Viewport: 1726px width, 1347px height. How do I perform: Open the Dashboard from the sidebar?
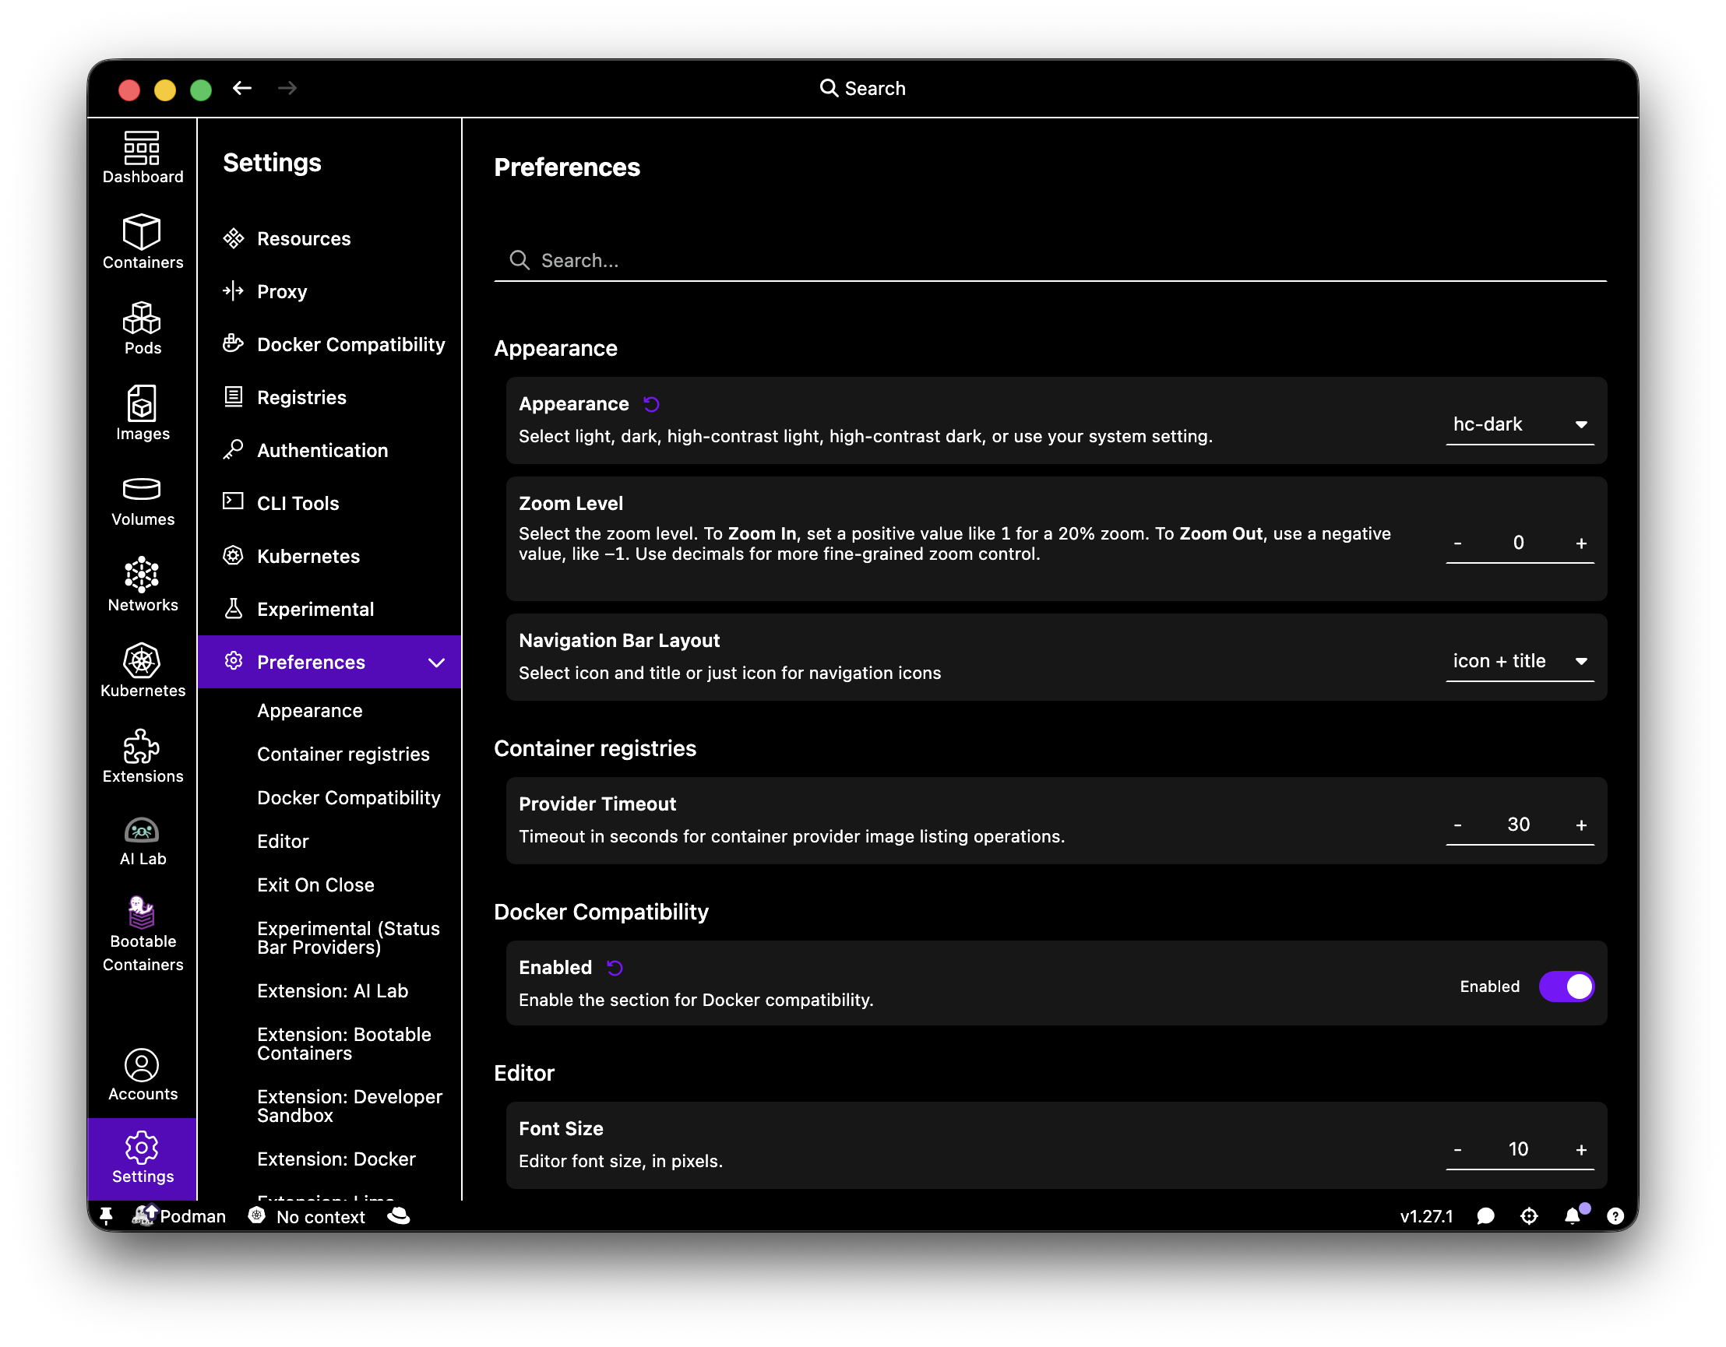[x=143, y=157]
